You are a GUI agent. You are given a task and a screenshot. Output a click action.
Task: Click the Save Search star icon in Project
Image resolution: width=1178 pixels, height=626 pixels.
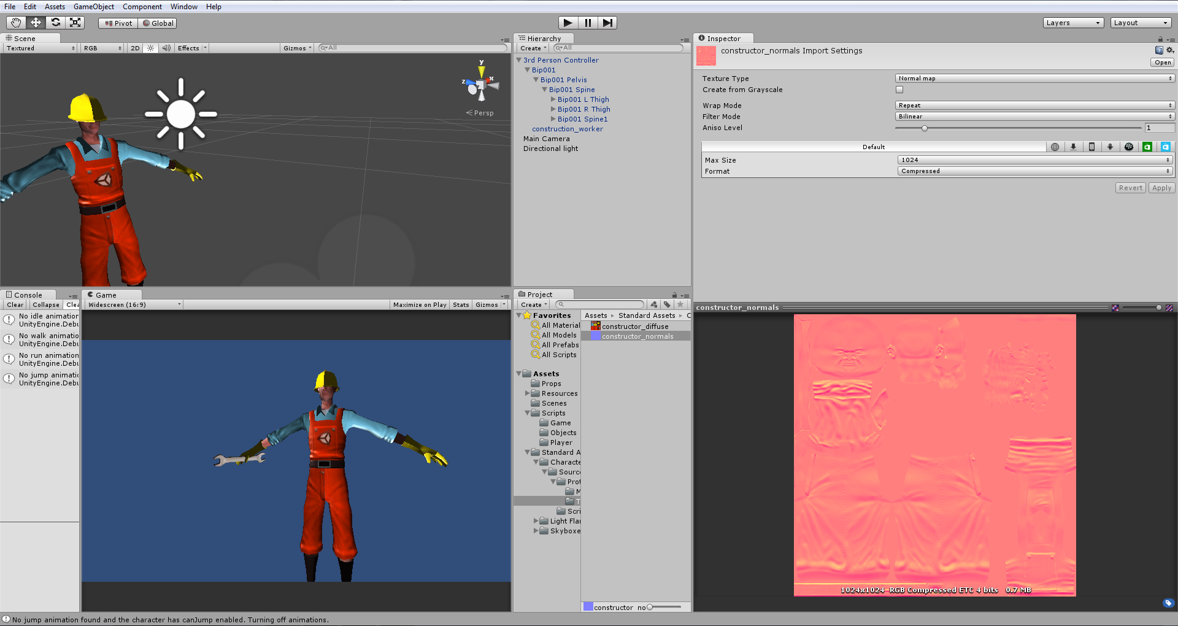680,304
